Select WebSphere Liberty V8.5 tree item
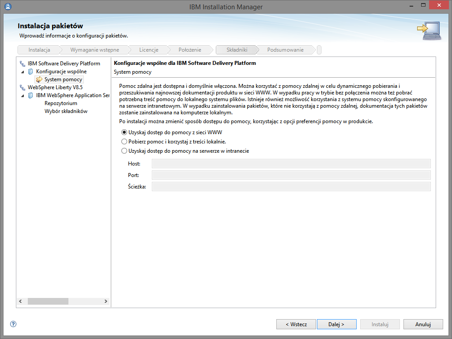Screen dimensions: 452x339 [x=55, y=87]
